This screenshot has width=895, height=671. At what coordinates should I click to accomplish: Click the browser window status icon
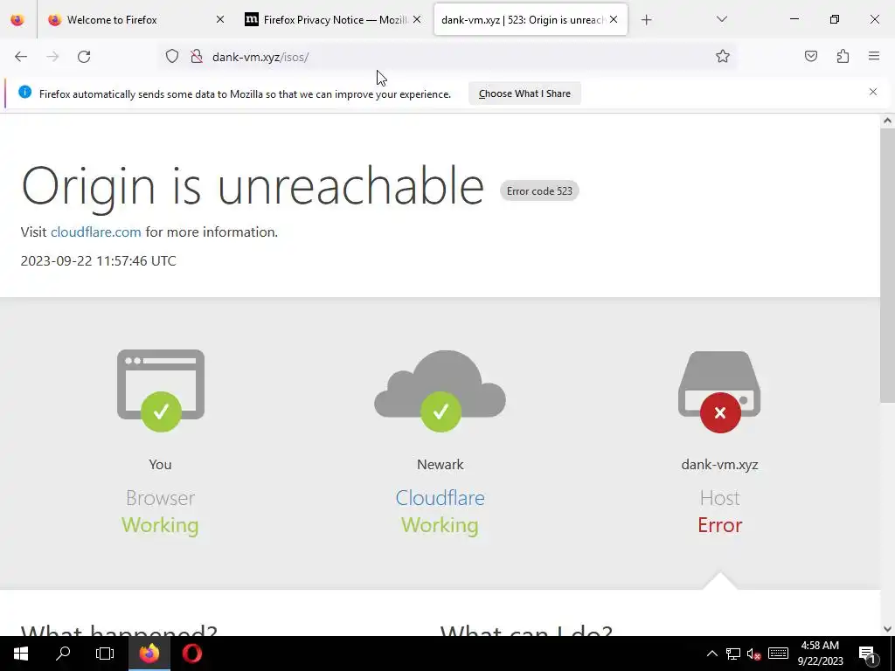(x=161, y=391)
